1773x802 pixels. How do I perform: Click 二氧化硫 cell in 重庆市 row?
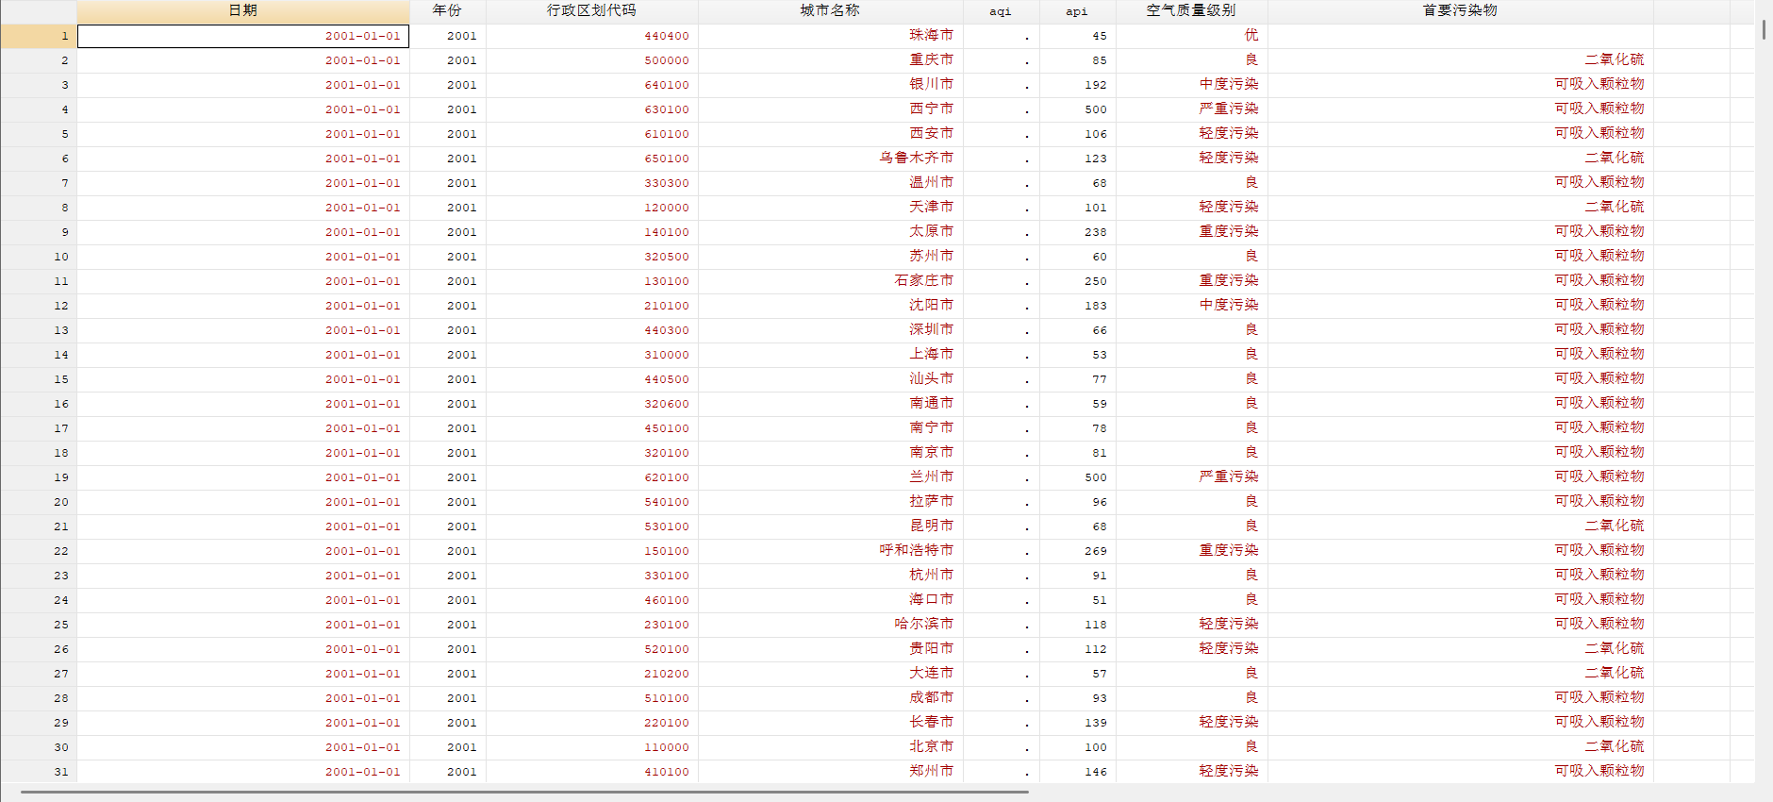tap(1461, 60)
